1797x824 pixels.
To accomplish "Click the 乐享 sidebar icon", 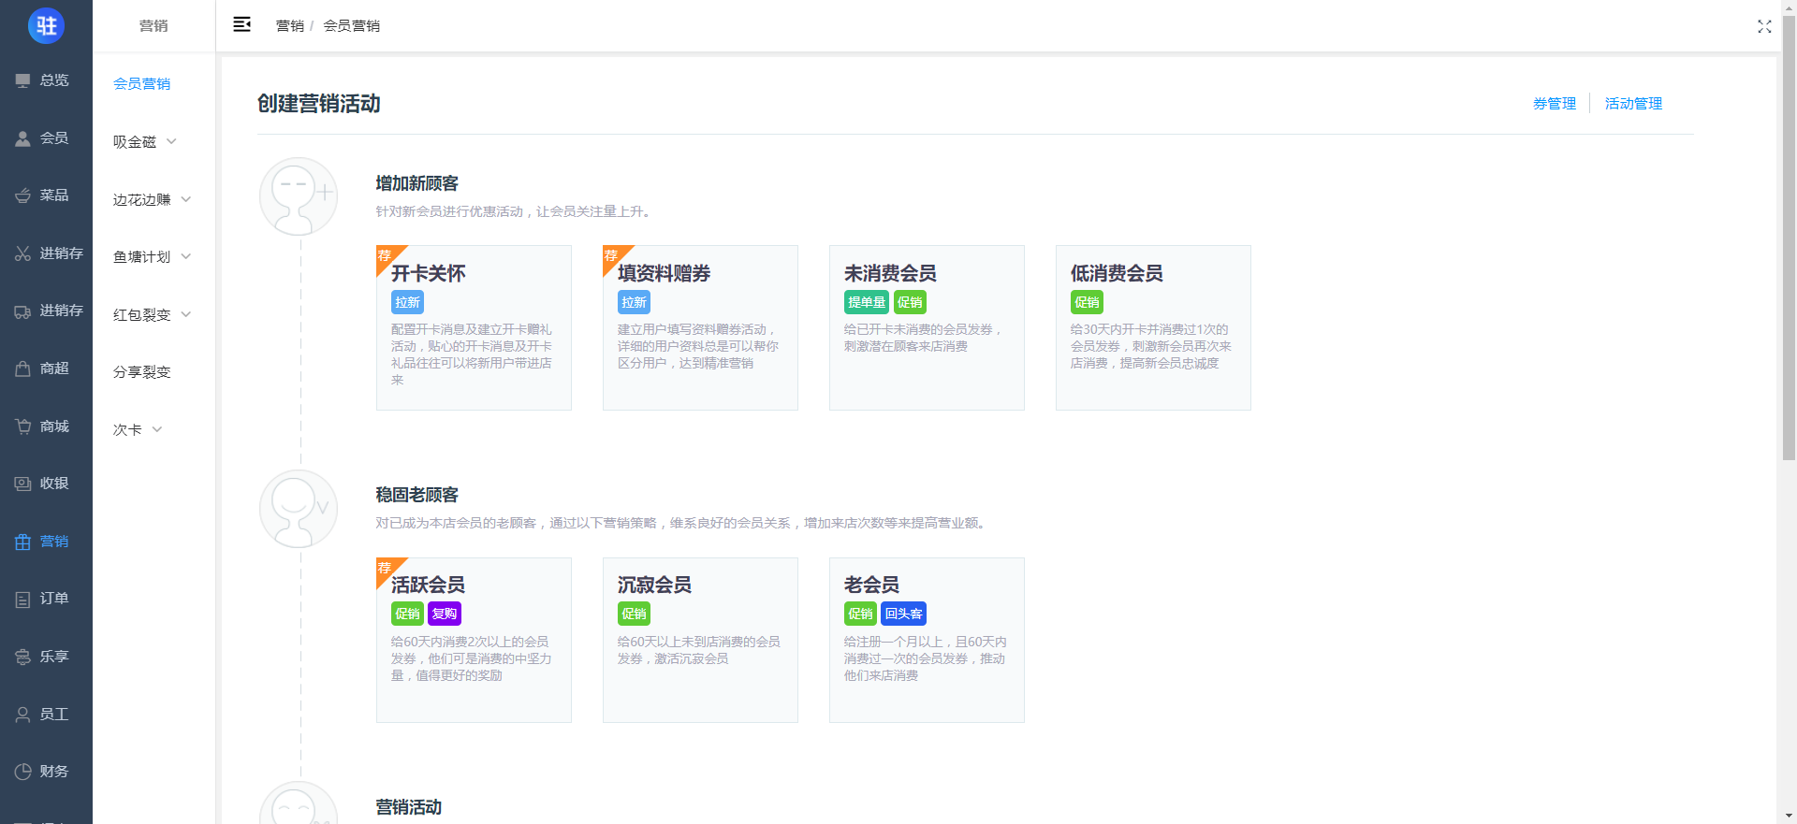I will pos(23,657).
